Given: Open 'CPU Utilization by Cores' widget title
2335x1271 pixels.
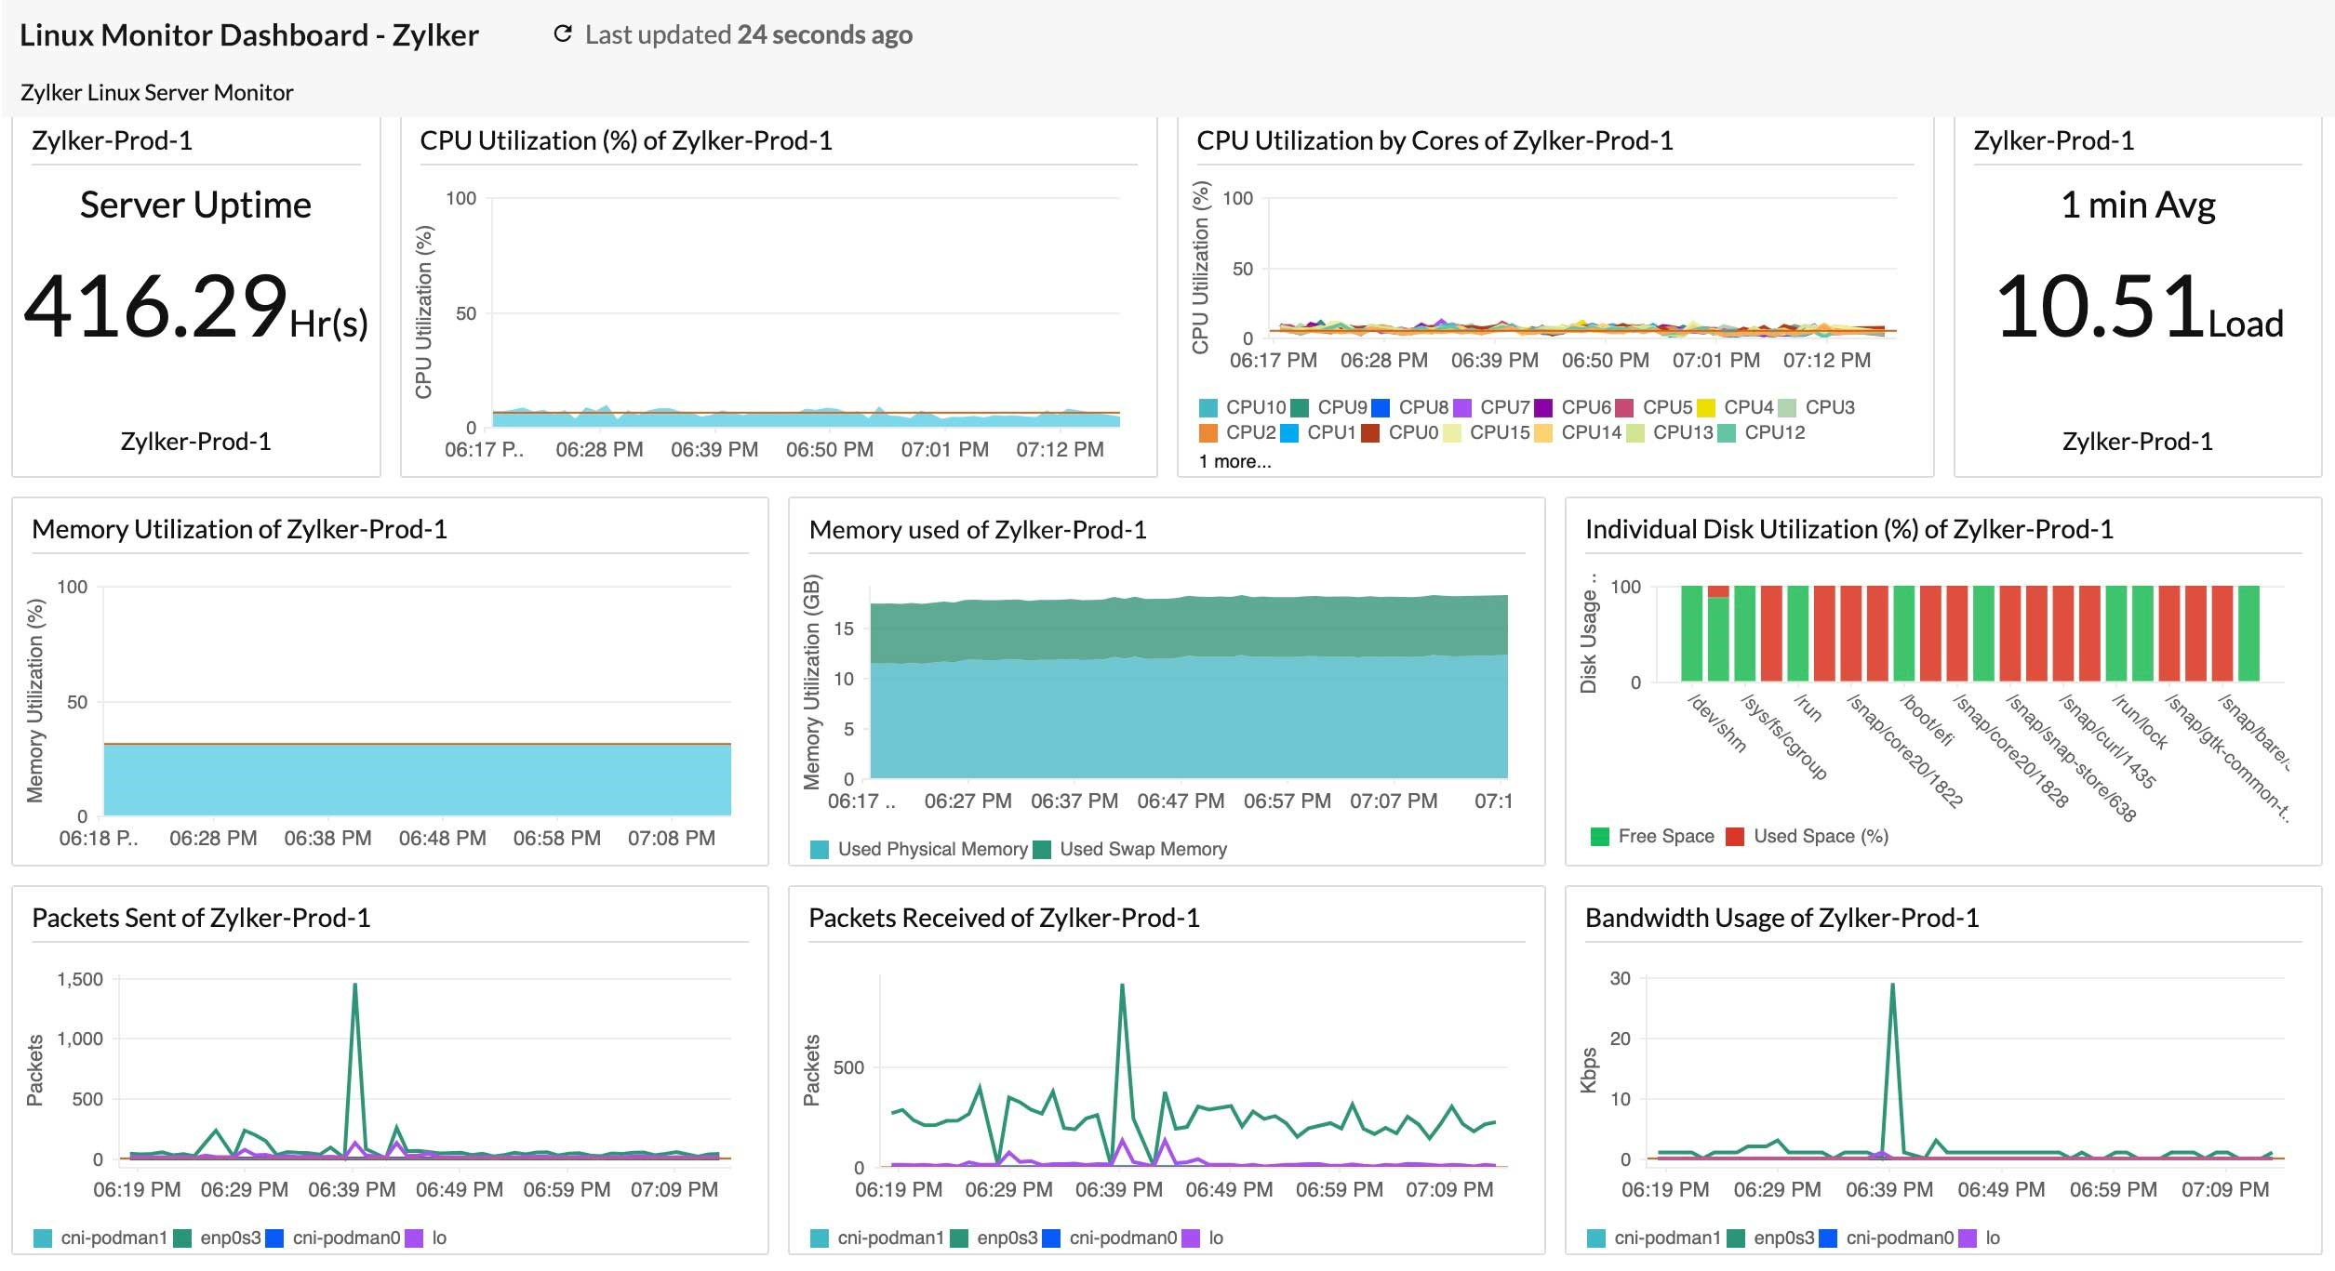Looking at the screenshot, I should tap(1434, 140).
